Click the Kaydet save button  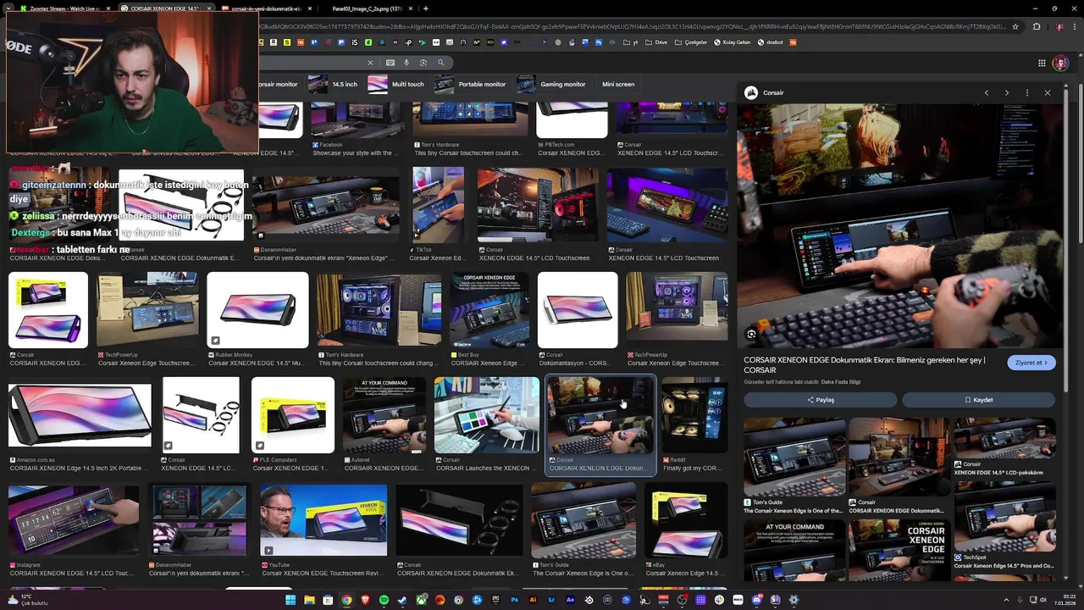tap(978, 400)
